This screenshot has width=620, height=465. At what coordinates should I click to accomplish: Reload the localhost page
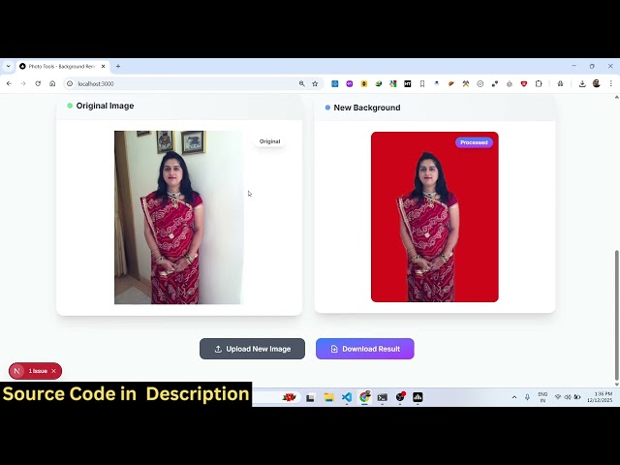tap(38, 83)
